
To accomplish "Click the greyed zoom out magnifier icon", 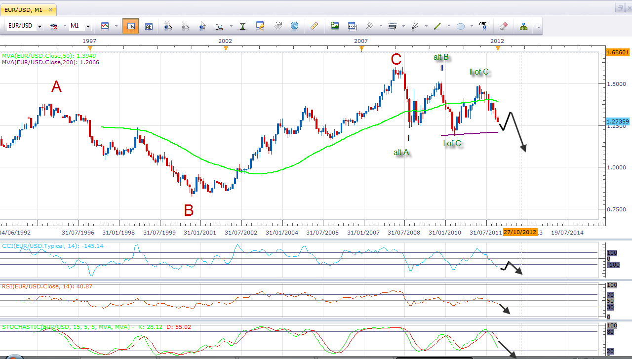I will click(x=186, y=26).
